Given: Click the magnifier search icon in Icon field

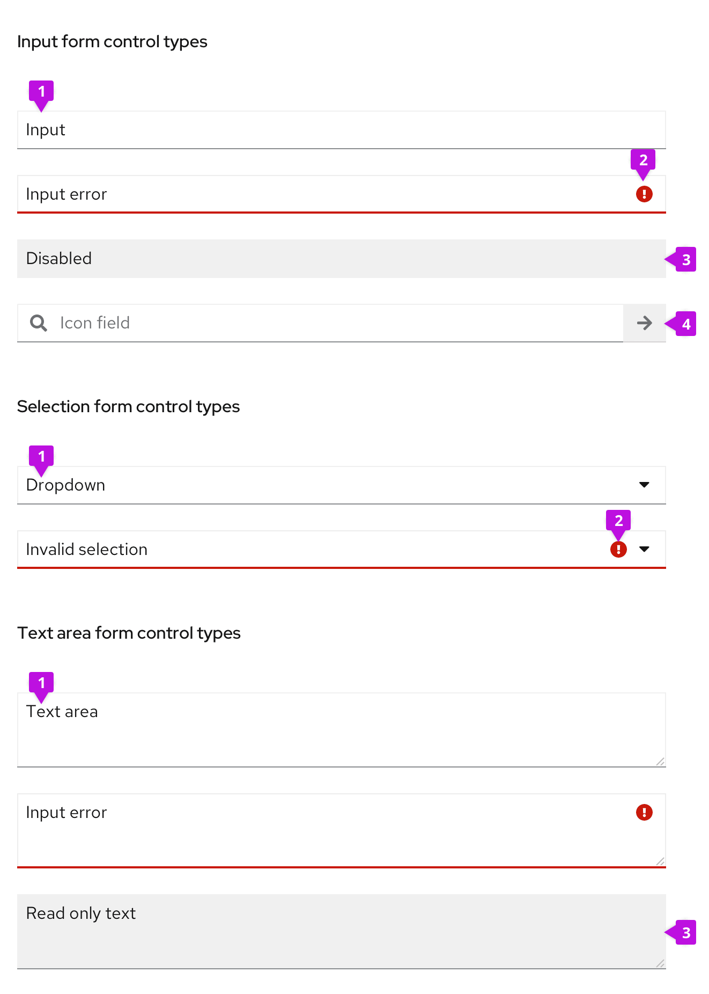Looking at the screenshot, I should coord(38,323).
